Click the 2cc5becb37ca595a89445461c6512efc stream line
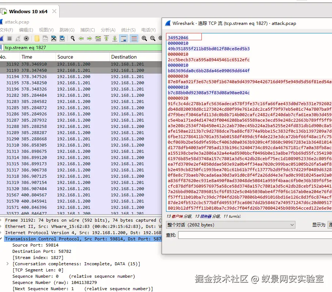The image size is (332, 292). [x=208, y=60]
